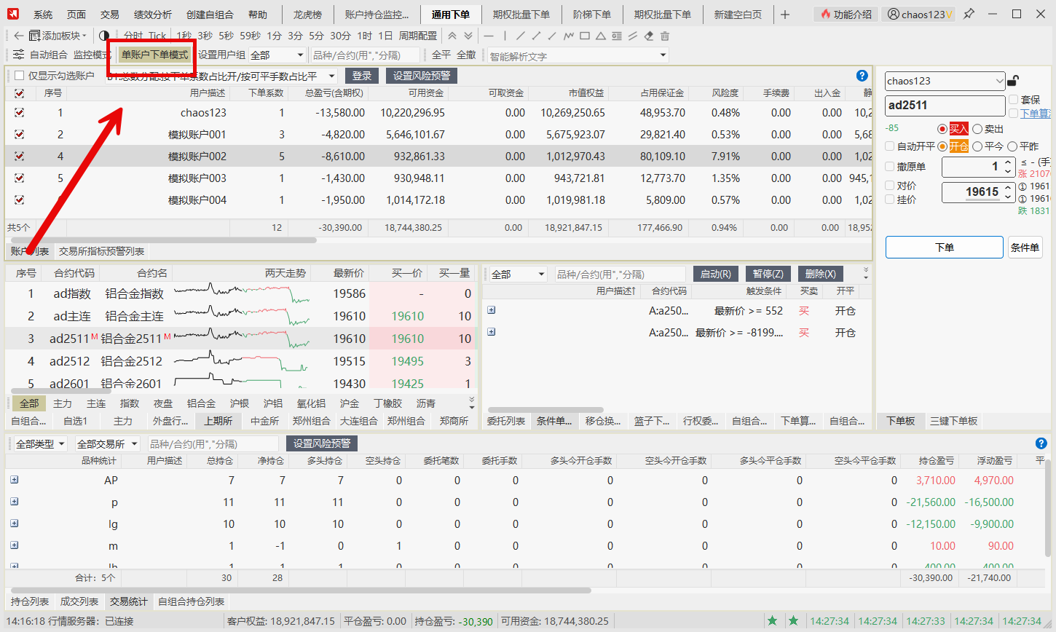Select the 卖出 sell radio button
The image size is (1056, 632).
977,129
